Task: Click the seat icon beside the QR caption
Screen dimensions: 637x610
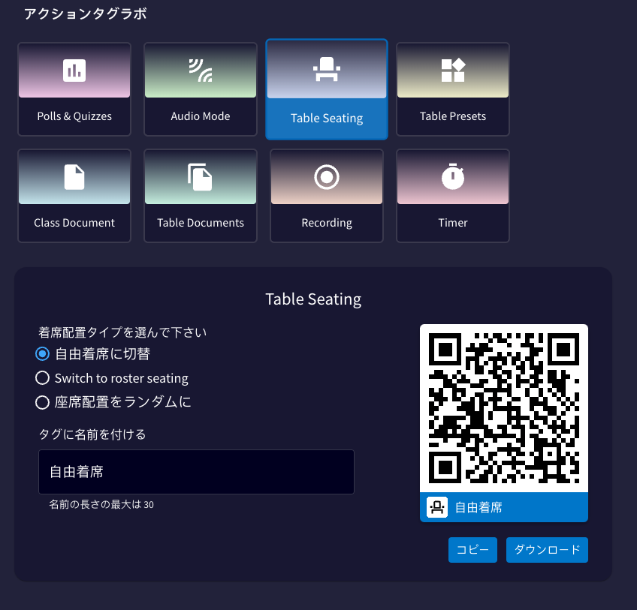Action: click(x=437, y=507)
